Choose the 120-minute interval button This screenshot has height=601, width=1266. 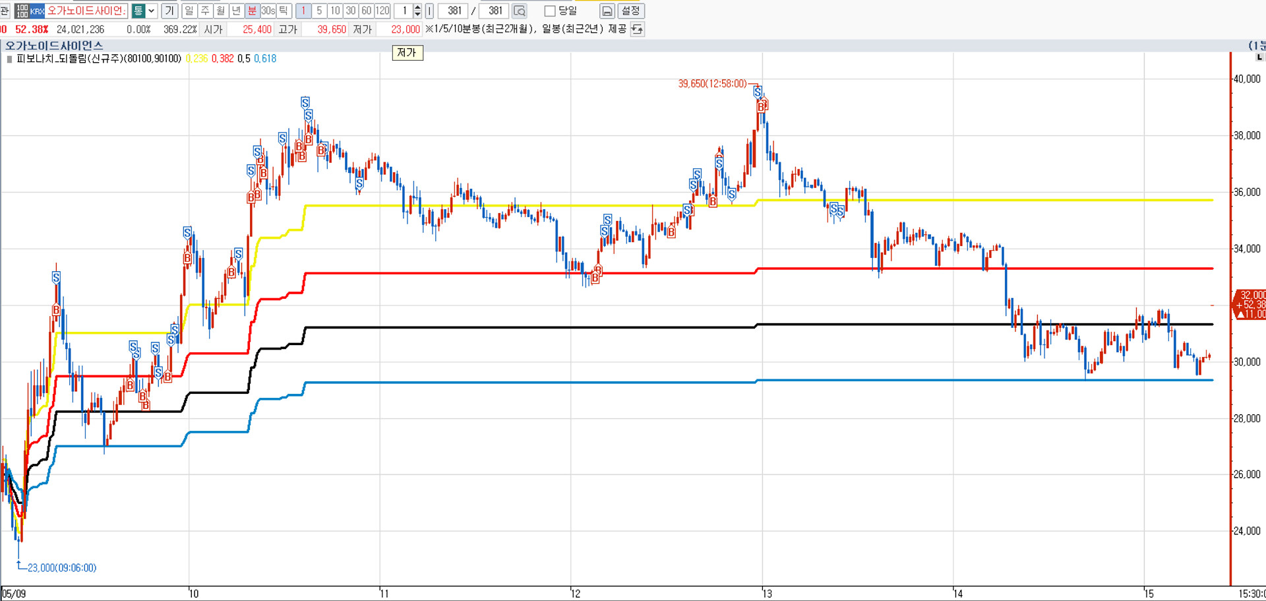[382, 11]
